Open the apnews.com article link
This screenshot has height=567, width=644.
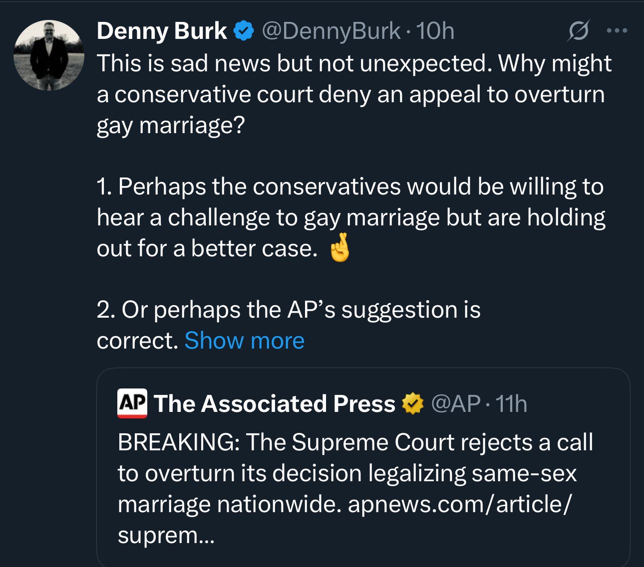click(459, 505)
